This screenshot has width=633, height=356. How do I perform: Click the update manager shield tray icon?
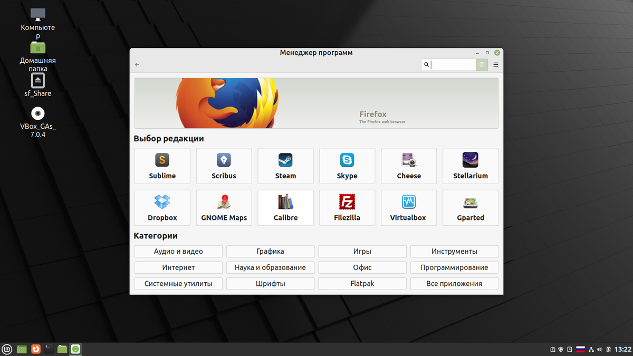pyautogui.click(x=561, y=349)
